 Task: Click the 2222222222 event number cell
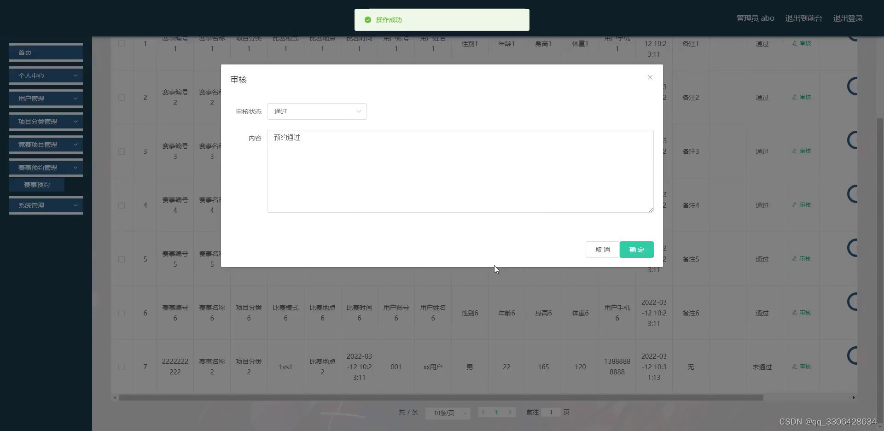[175, 367]
